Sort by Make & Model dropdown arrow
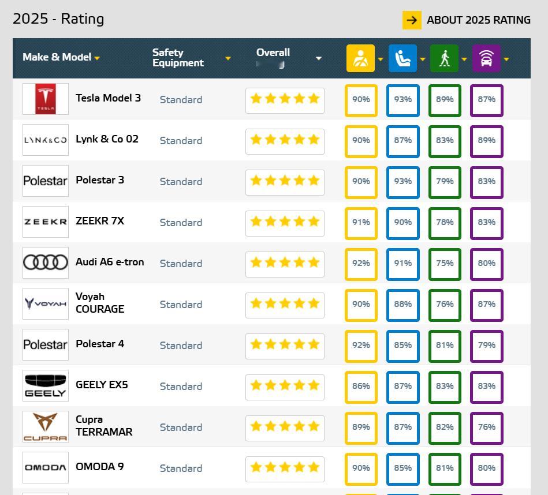The image size is (548, 495). 97,58
